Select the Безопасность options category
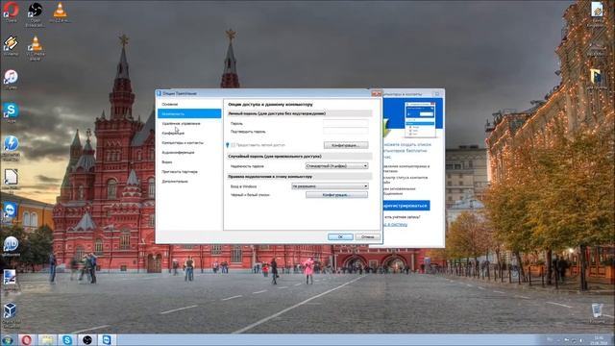 click(189, 113)
